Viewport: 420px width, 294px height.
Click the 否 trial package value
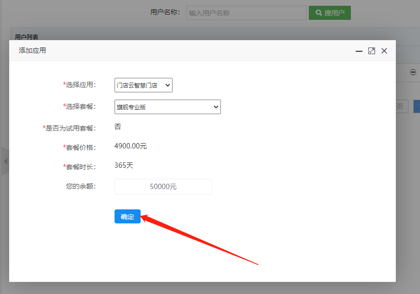118,127
